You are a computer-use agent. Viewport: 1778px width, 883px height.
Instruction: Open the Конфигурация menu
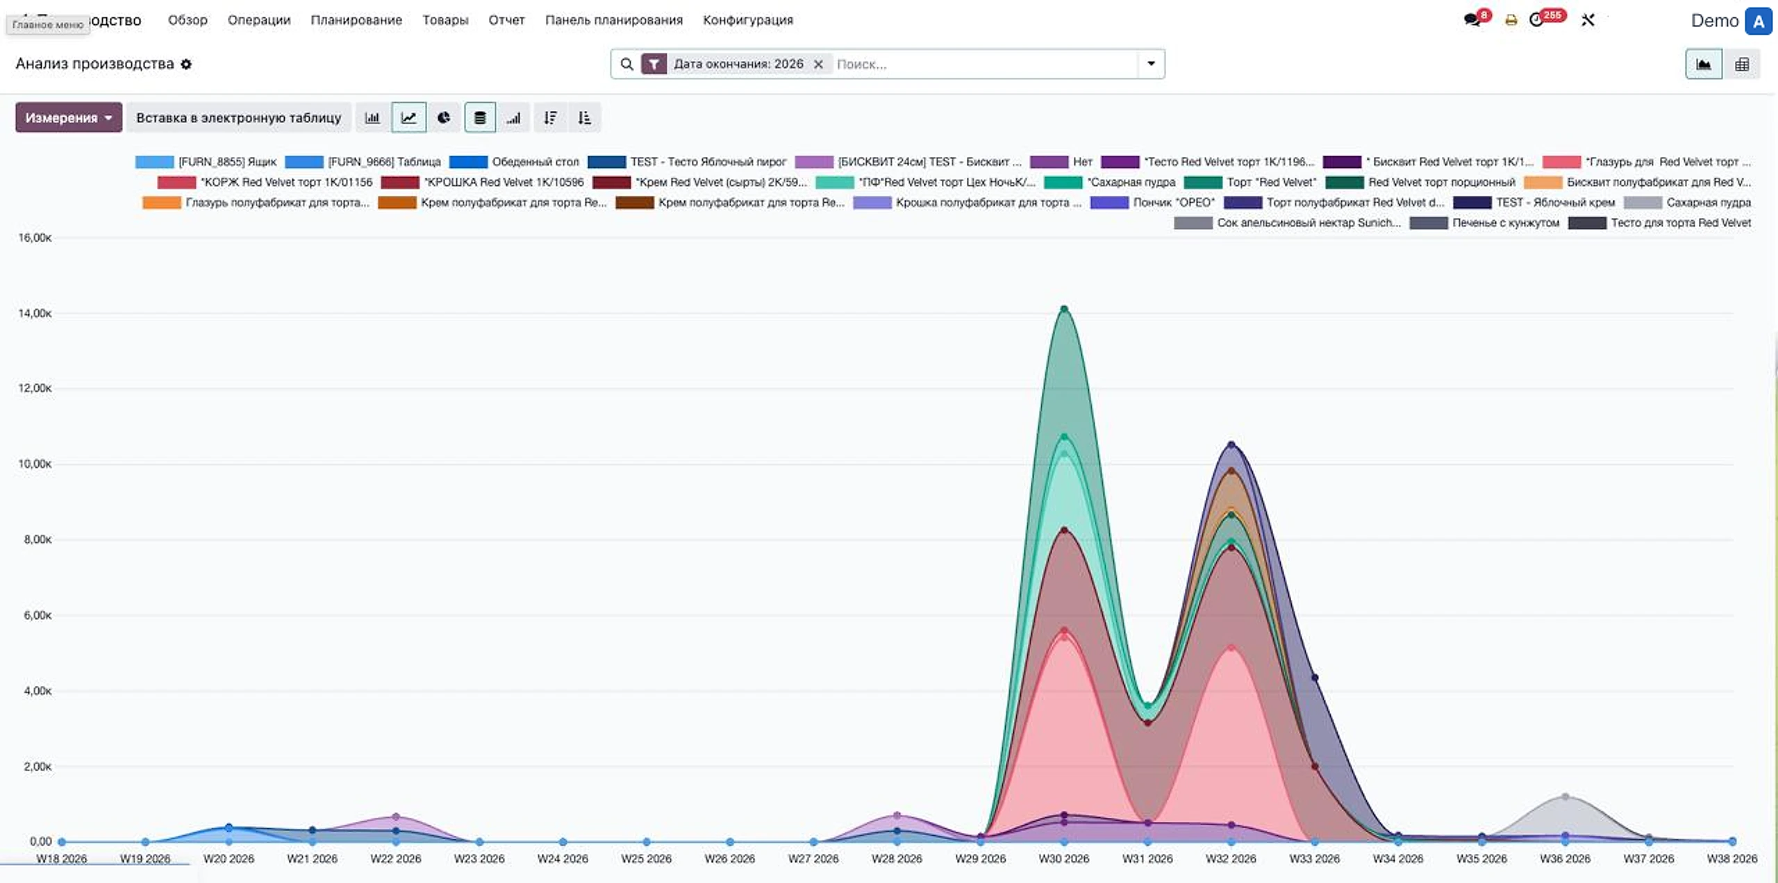(x=748, y=20)
